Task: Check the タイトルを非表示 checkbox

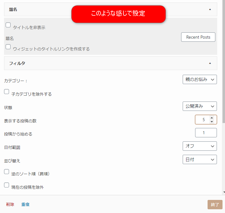Action: (8, 25)
